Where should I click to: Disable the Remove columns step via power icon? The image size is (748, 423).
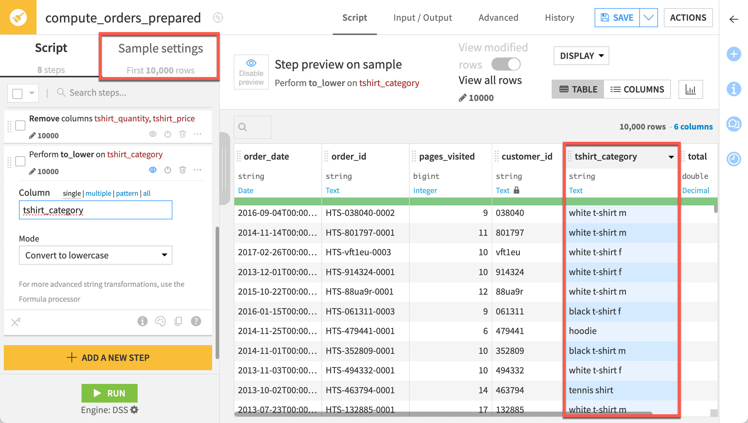[x=167, y=134]
